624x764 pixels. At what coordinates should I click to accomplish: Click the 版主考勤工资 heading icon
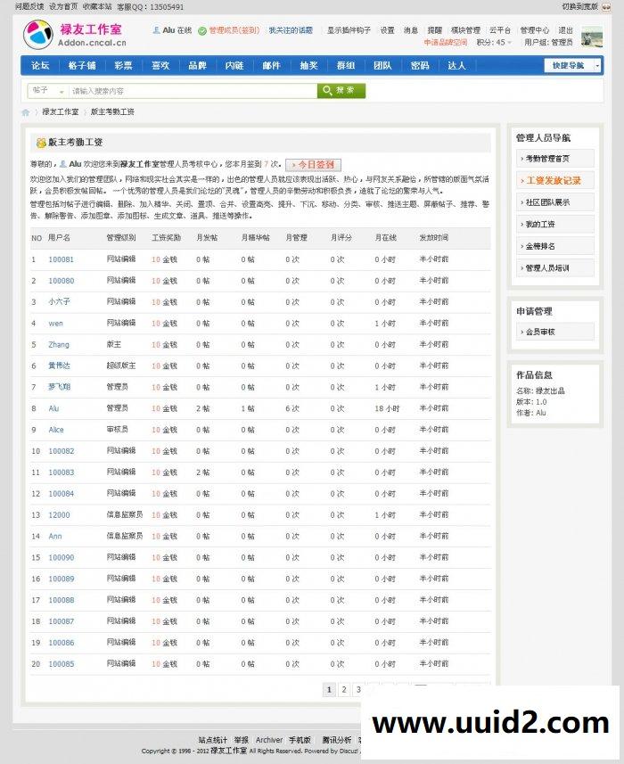pos(41,143)
